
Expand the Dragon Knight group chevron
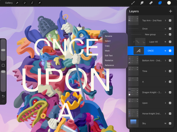[x=165, y=92]
